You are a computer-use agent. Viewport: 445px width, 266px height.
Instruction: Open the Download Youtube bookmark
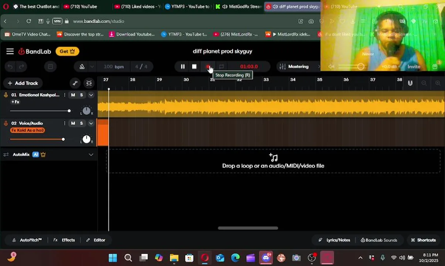(x=132, y=34)
